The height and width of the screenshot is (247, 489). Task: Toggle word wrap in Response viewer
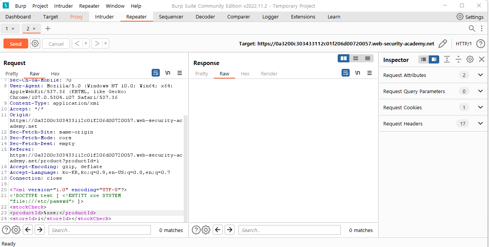346,73
